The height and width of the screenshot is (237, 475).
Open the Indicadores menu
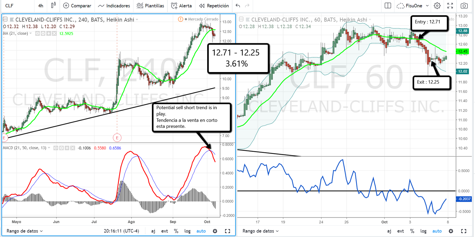114,6
